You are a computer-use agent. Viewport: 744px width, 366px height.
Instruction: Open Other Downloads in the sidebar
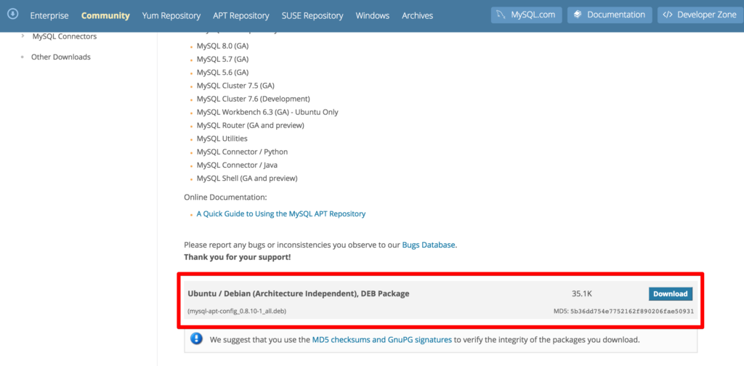coord(61,57)
